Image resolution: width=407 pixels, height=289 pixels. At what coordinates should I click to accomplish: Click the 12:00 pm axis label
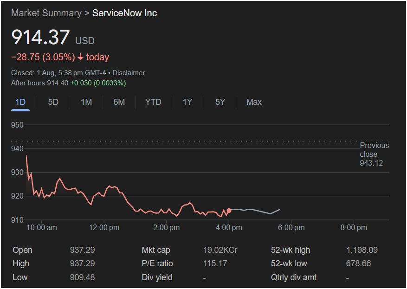(x=104, y=228)
